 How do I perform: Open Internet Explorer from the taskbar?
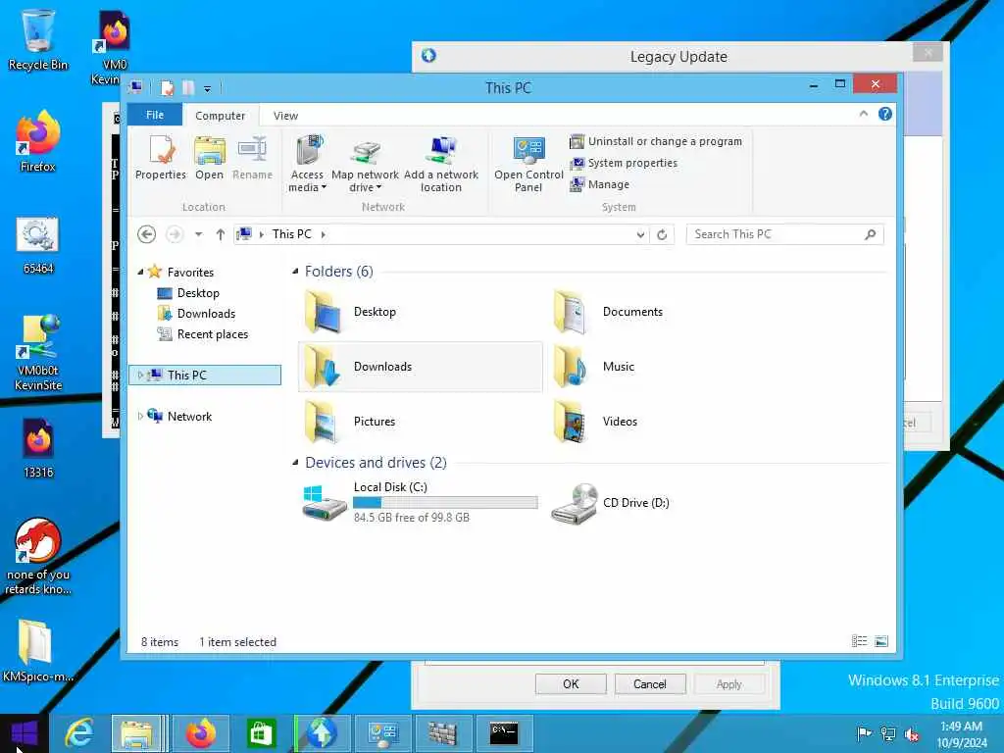point(79,733)
